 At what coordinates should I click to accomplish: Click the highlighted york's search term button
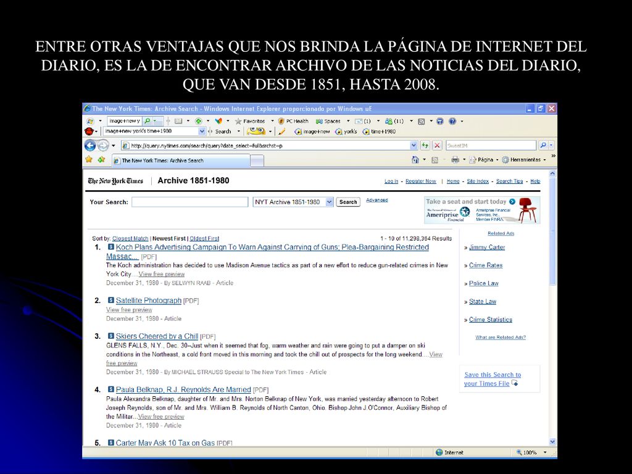click(346, 131)
